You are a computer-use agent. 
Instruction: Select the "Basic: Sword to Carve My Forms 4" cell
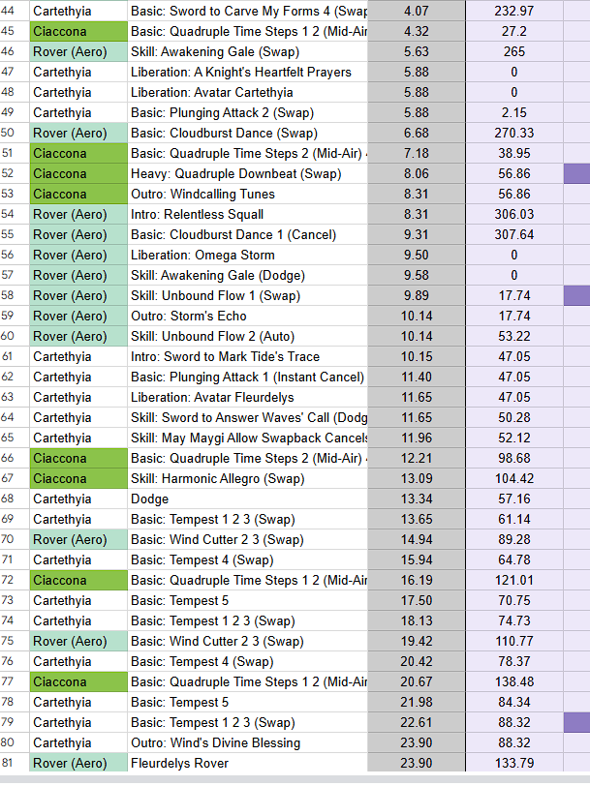click(x=248, y=11)
